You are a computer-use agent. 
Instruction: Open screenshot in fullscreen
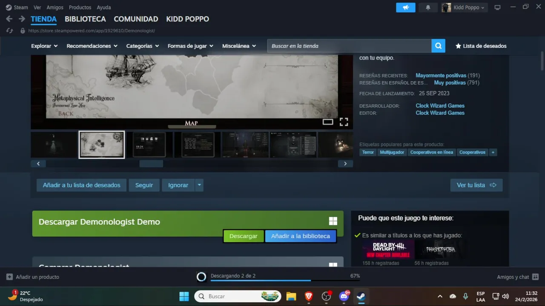pos(344,122)
